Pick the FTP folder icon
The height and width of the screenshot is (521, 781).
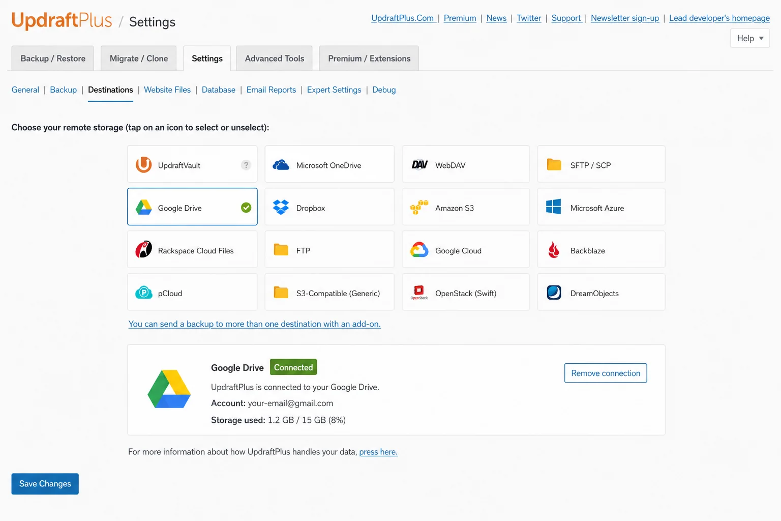pyautogui.click(x=281, y=249)
